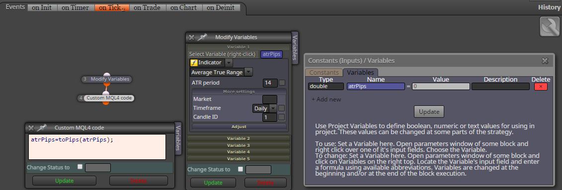
Task: Click the top connector of Modify Variables block
Action: click(106, 75)
